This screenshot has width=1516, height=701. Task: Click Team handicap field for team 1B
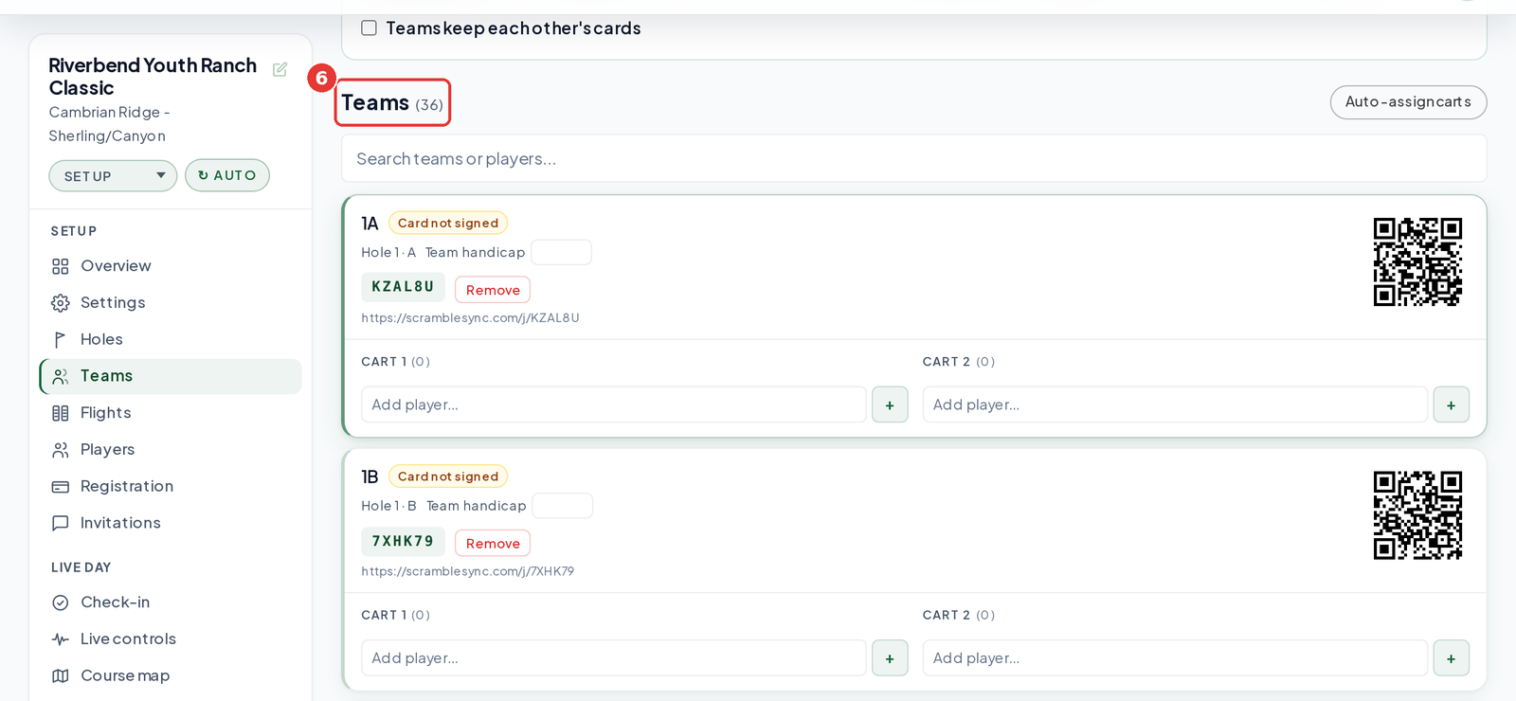(x=562, y=506)
